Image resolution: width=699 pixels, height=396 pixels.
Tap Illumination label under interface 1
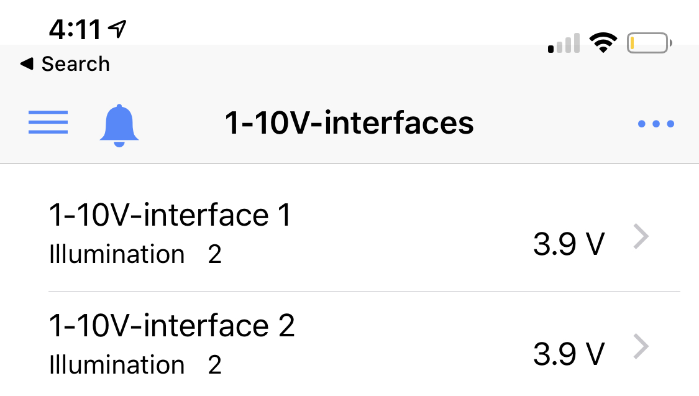coord(116,255)
